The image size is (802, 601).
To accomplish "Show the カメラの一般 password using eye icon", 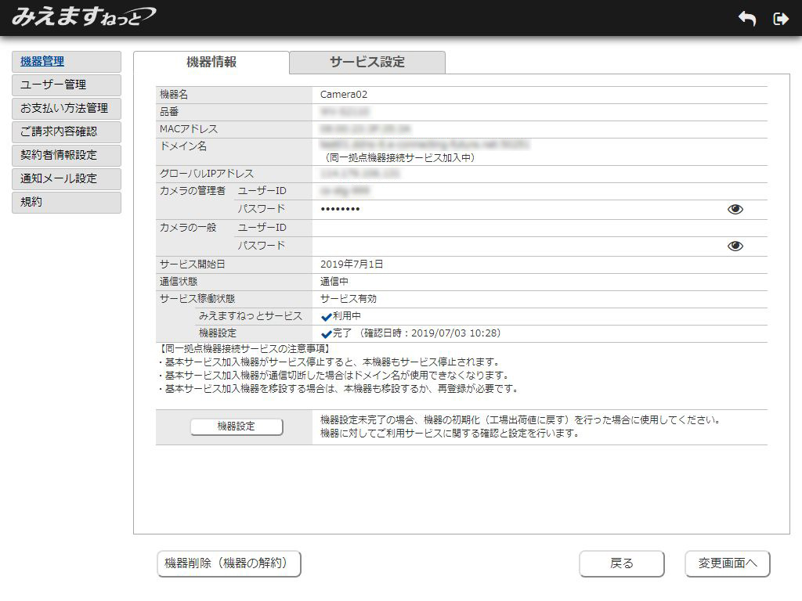I will click(735, 245).
